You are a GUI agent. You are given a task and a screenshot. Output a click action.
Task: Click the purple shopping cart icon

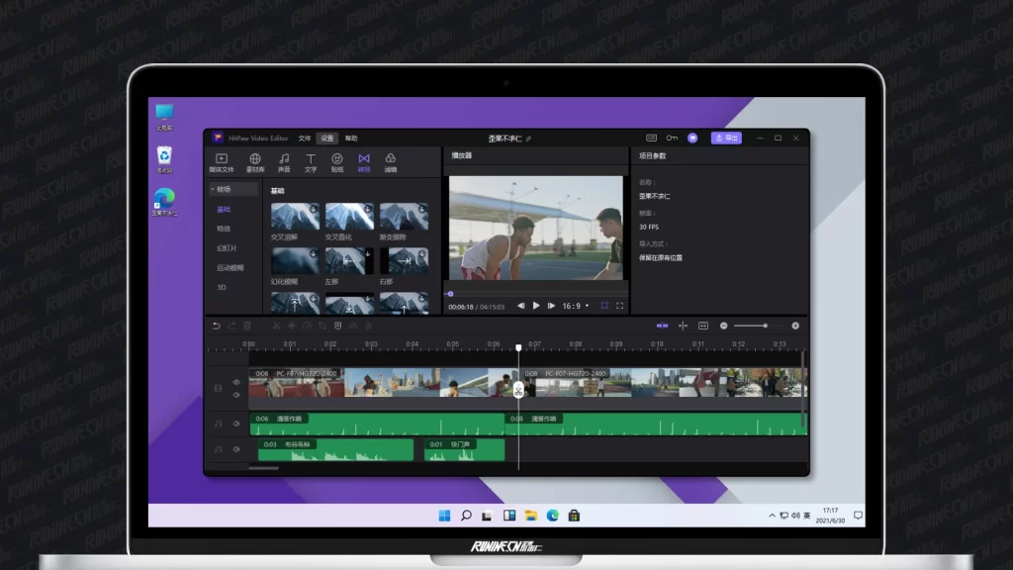692,139
